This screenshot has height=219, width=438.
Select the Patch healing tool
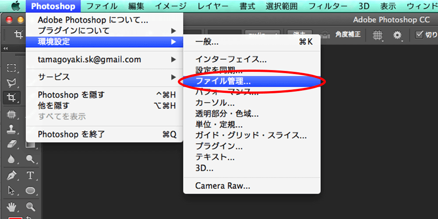coord(11,114)
